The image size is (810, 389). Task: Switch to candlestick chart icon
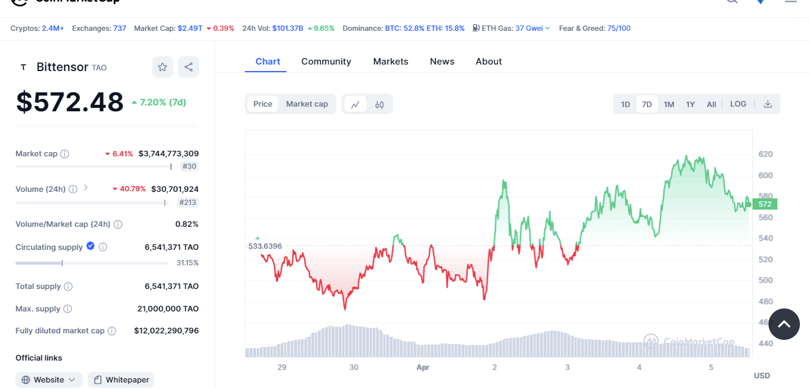[x=380, y=104]
